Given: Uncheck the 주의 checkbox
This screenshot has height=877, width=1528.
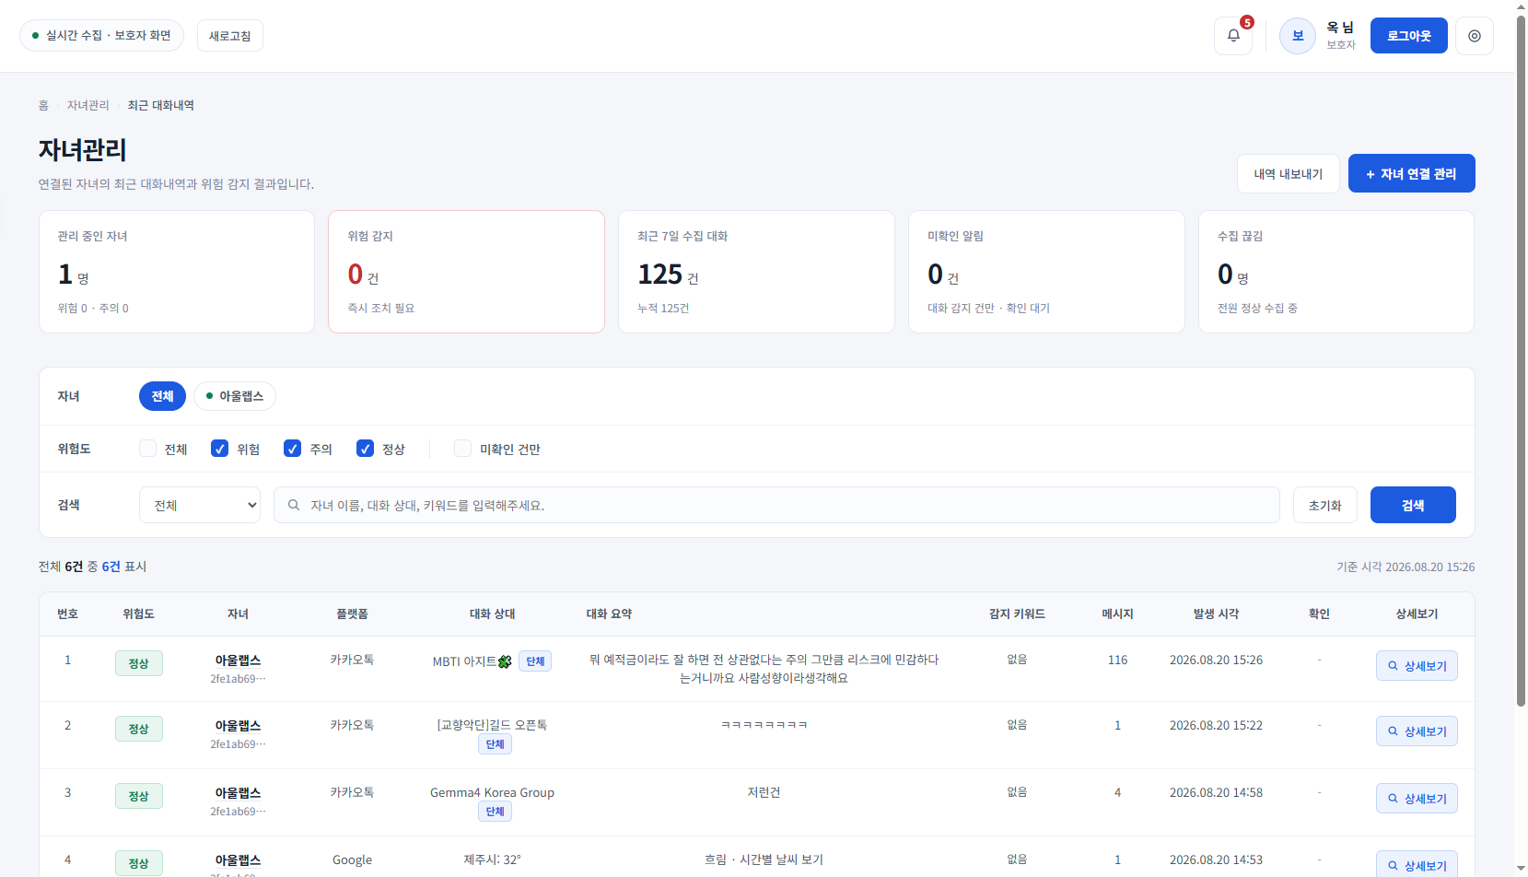Looking at the screenshot, I should (292, 449).
